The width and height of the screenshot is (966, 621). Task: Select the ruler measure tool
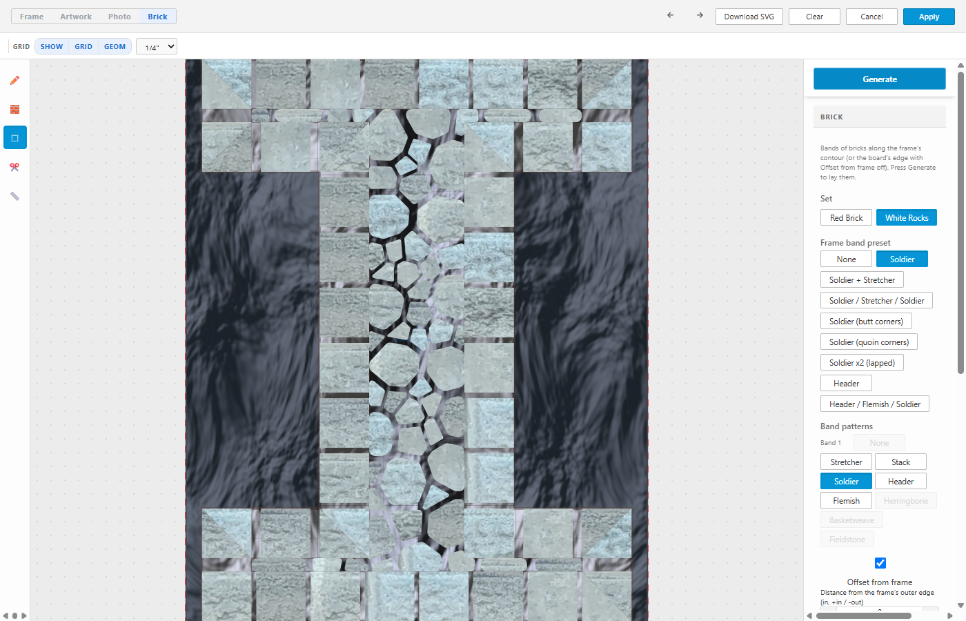(15, 196)
